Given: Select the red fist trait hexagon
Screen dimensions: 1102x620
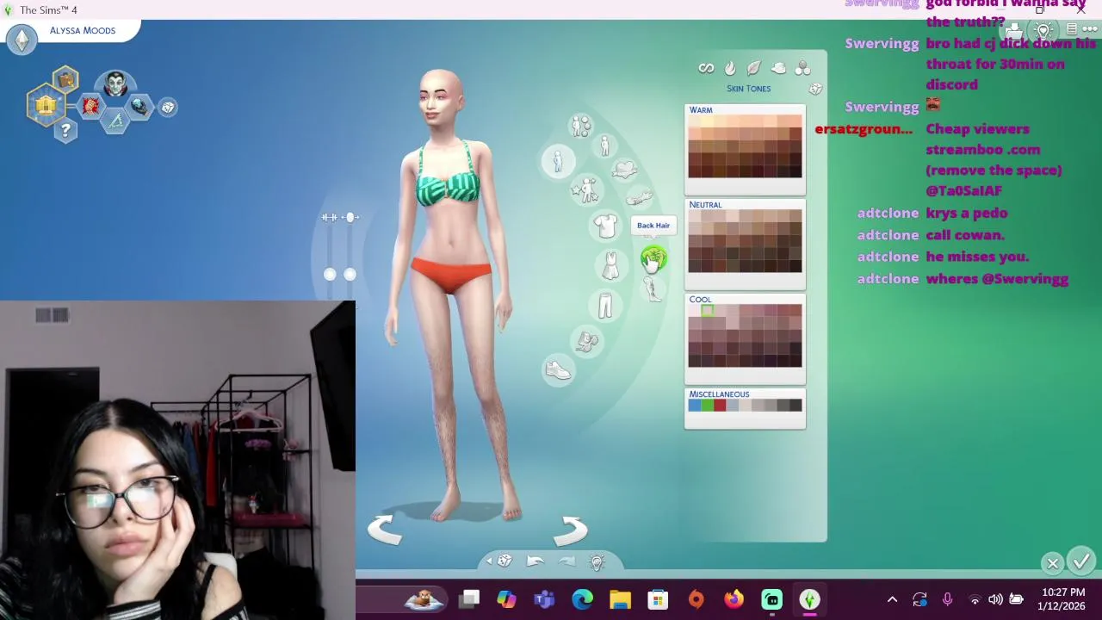Looking at the screenshot, I should (91, 106).
